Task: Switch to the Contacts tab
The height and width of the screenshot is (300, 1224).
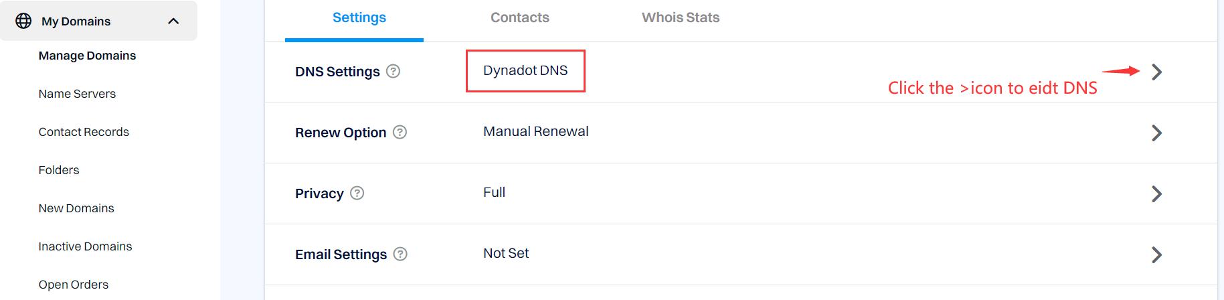Action: pos(520,17)
